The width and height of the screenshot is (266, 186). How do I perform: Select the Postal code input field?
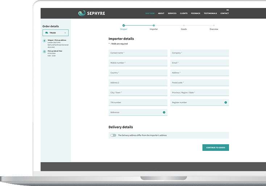pos(199,83)
